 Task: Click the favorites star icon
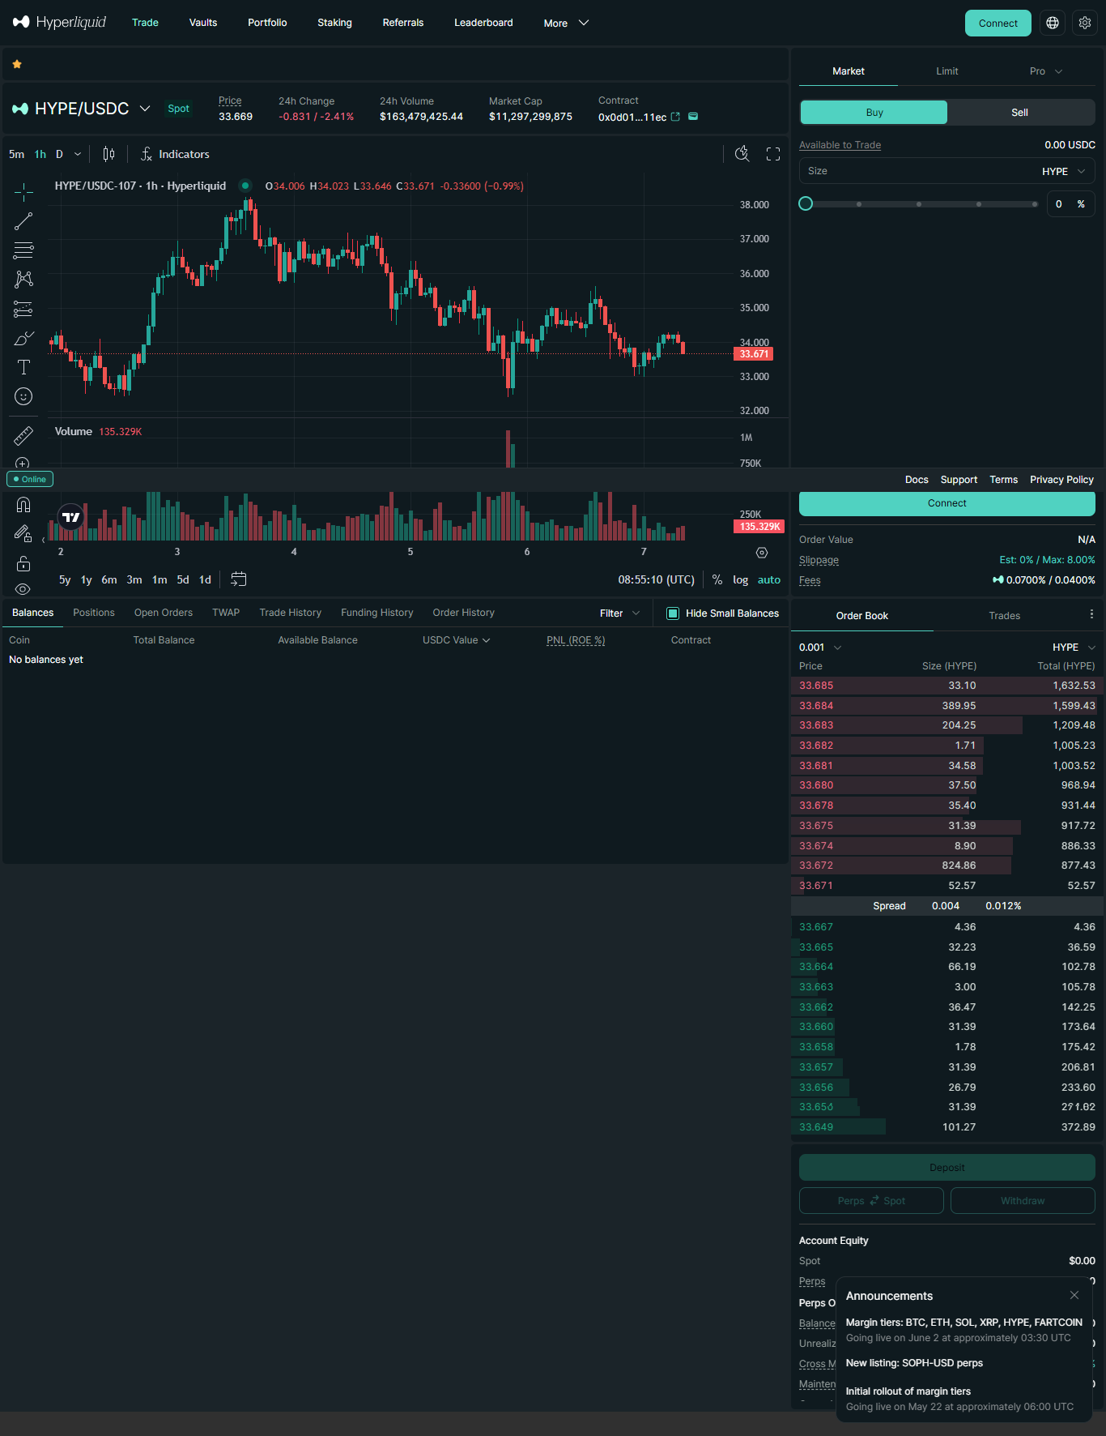coord(17,64)
